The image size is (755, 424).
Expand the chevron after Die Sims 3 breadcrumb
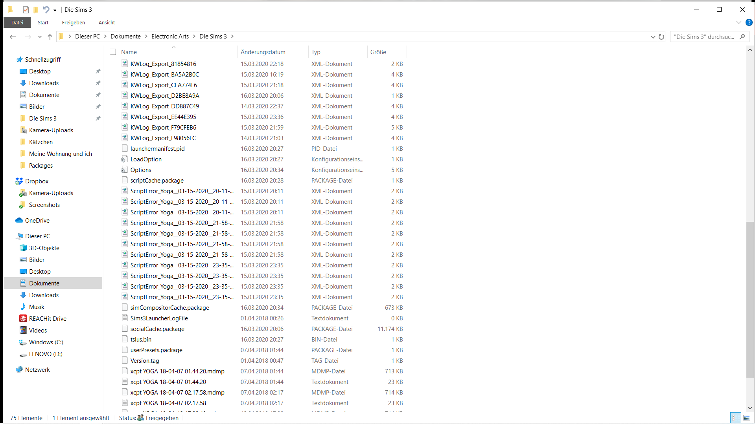tap(232, 37)
